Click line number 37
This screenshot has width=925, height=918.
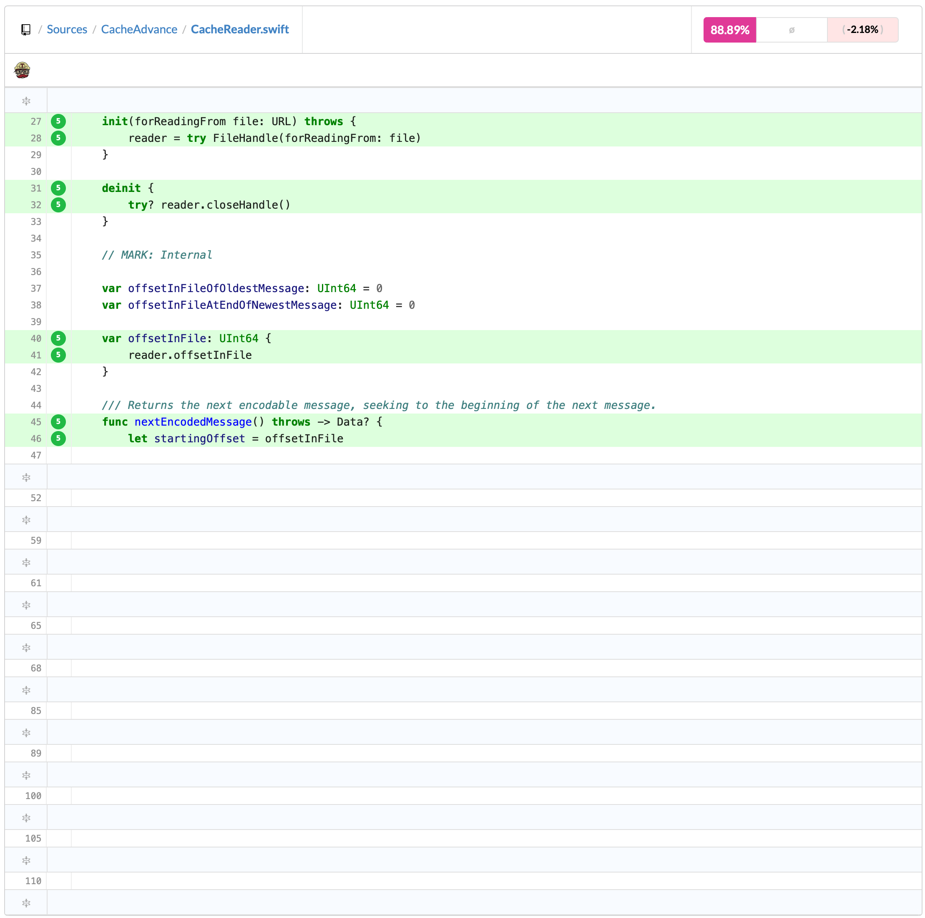[x=36, y=288]
